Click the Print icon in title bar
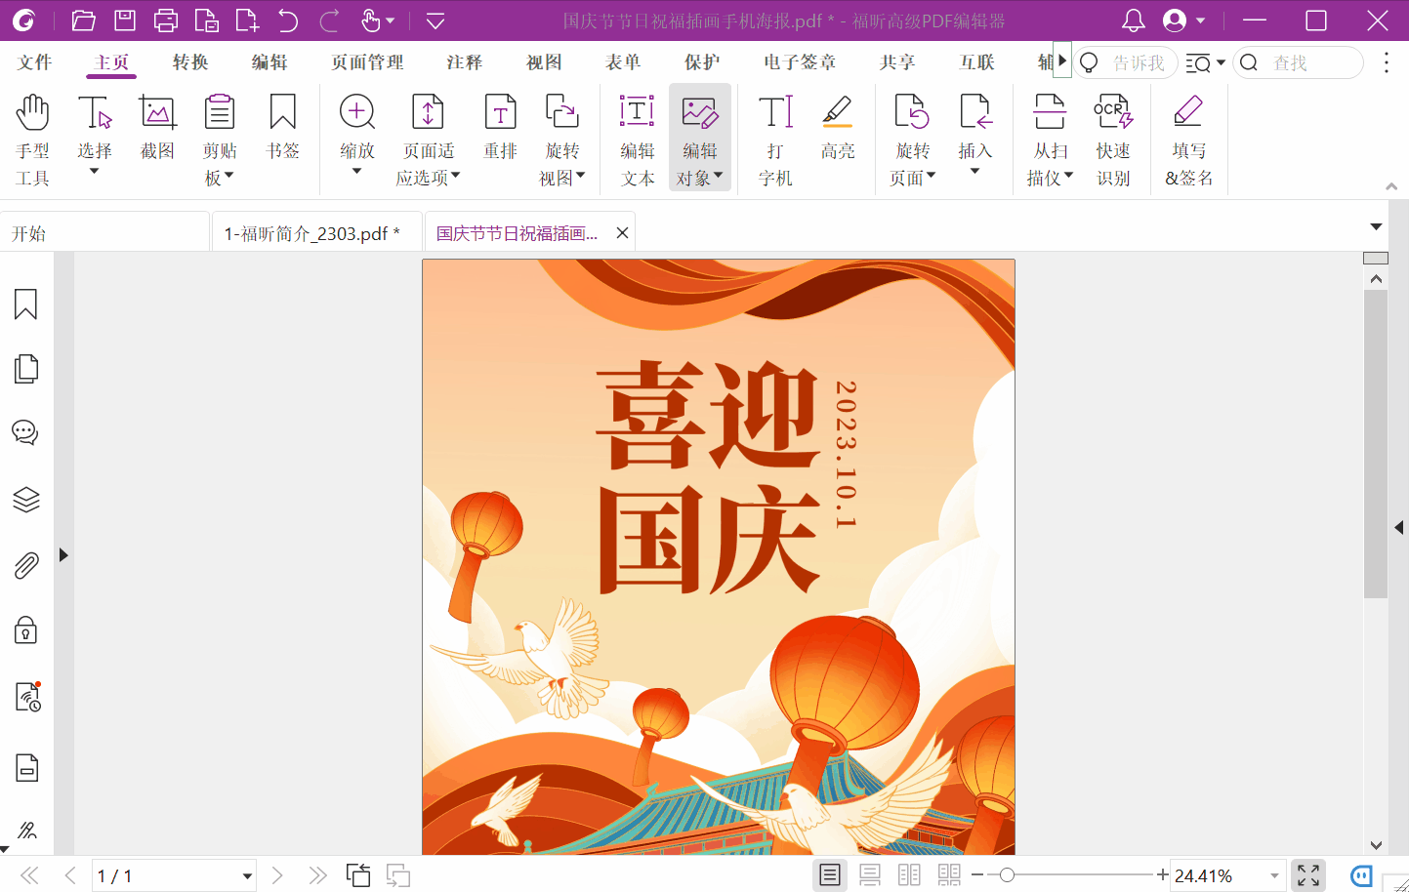Image resolution: width=1409 pixels, height=892 pixels. point(166,20)
